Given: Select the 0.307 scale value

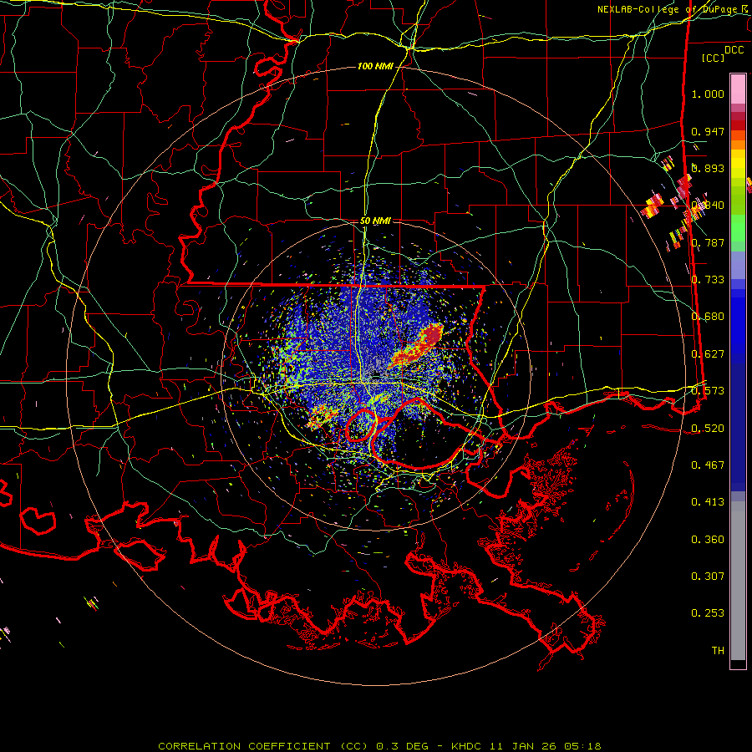Looking at the screenshot, I should pyautogui.click(x=708, y=577).
